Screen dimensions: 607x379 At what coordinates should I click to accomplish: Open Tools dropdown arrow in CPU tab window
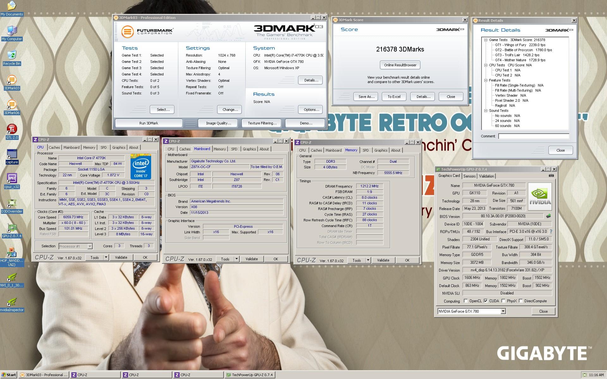(106, 257)
